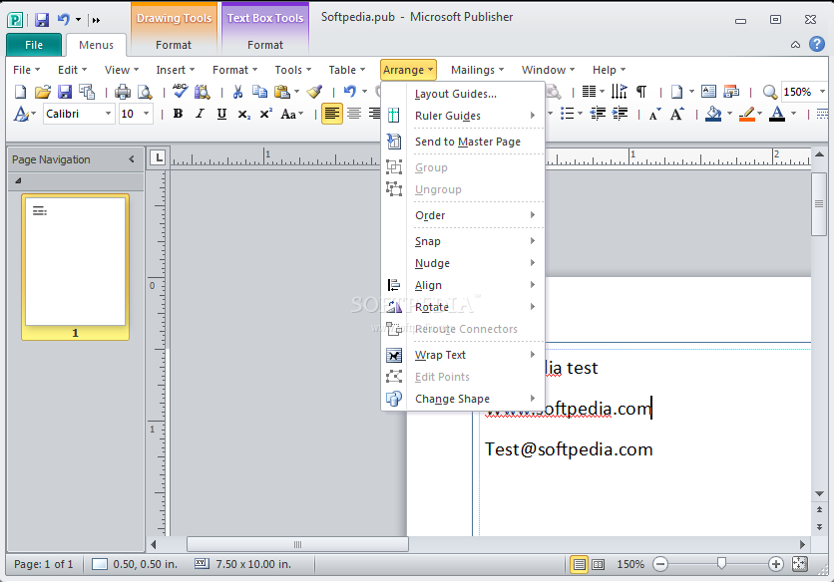This screenshot has height=582, width=834.
Task: Click the horizontal scrollbar thumb
Action: [297, 544]
